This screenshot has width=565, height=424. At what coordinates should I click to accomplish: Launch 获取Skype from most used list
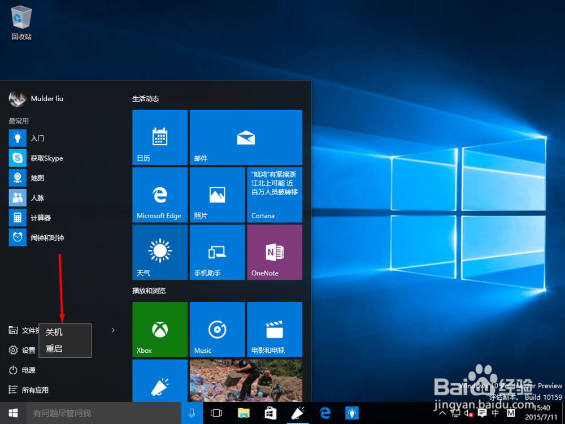(x=18, y=158)
